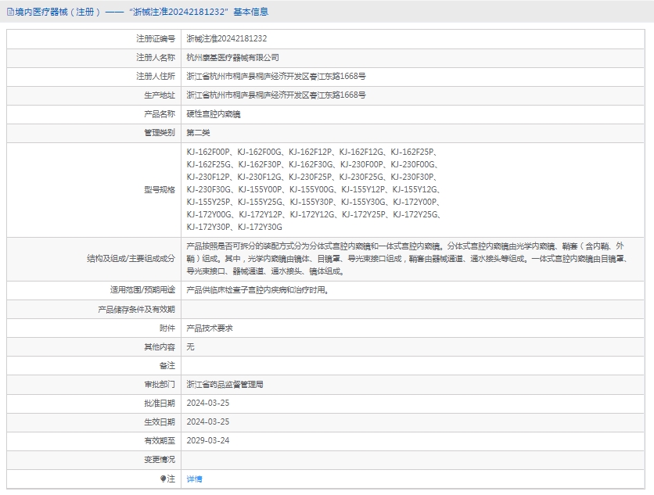Click management category value 第二类
The image size is (654, 495).
click(x=198, y=132)
